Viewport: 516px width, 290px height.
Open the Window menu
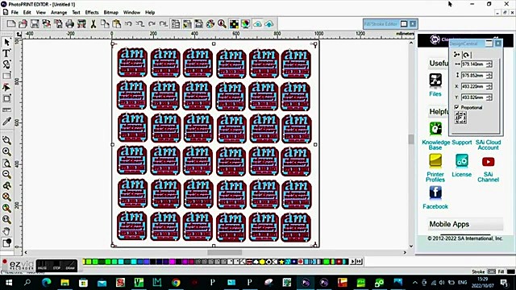(131, 13)
